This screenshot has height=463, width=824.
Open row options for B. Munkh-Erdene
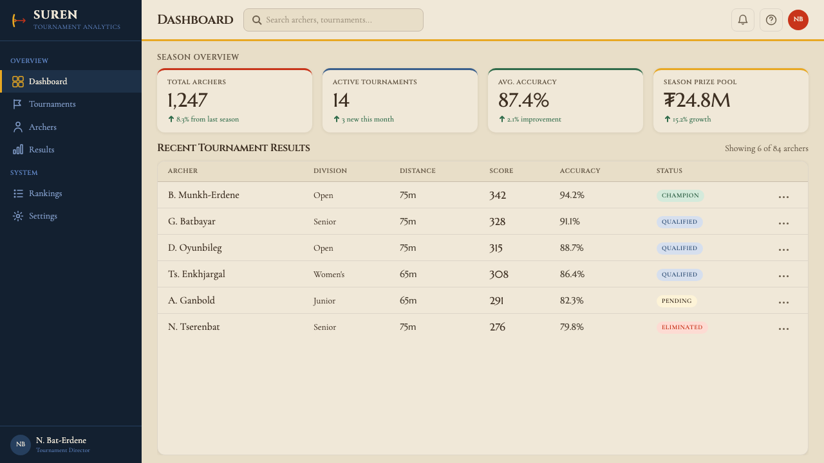click(783, 197)
